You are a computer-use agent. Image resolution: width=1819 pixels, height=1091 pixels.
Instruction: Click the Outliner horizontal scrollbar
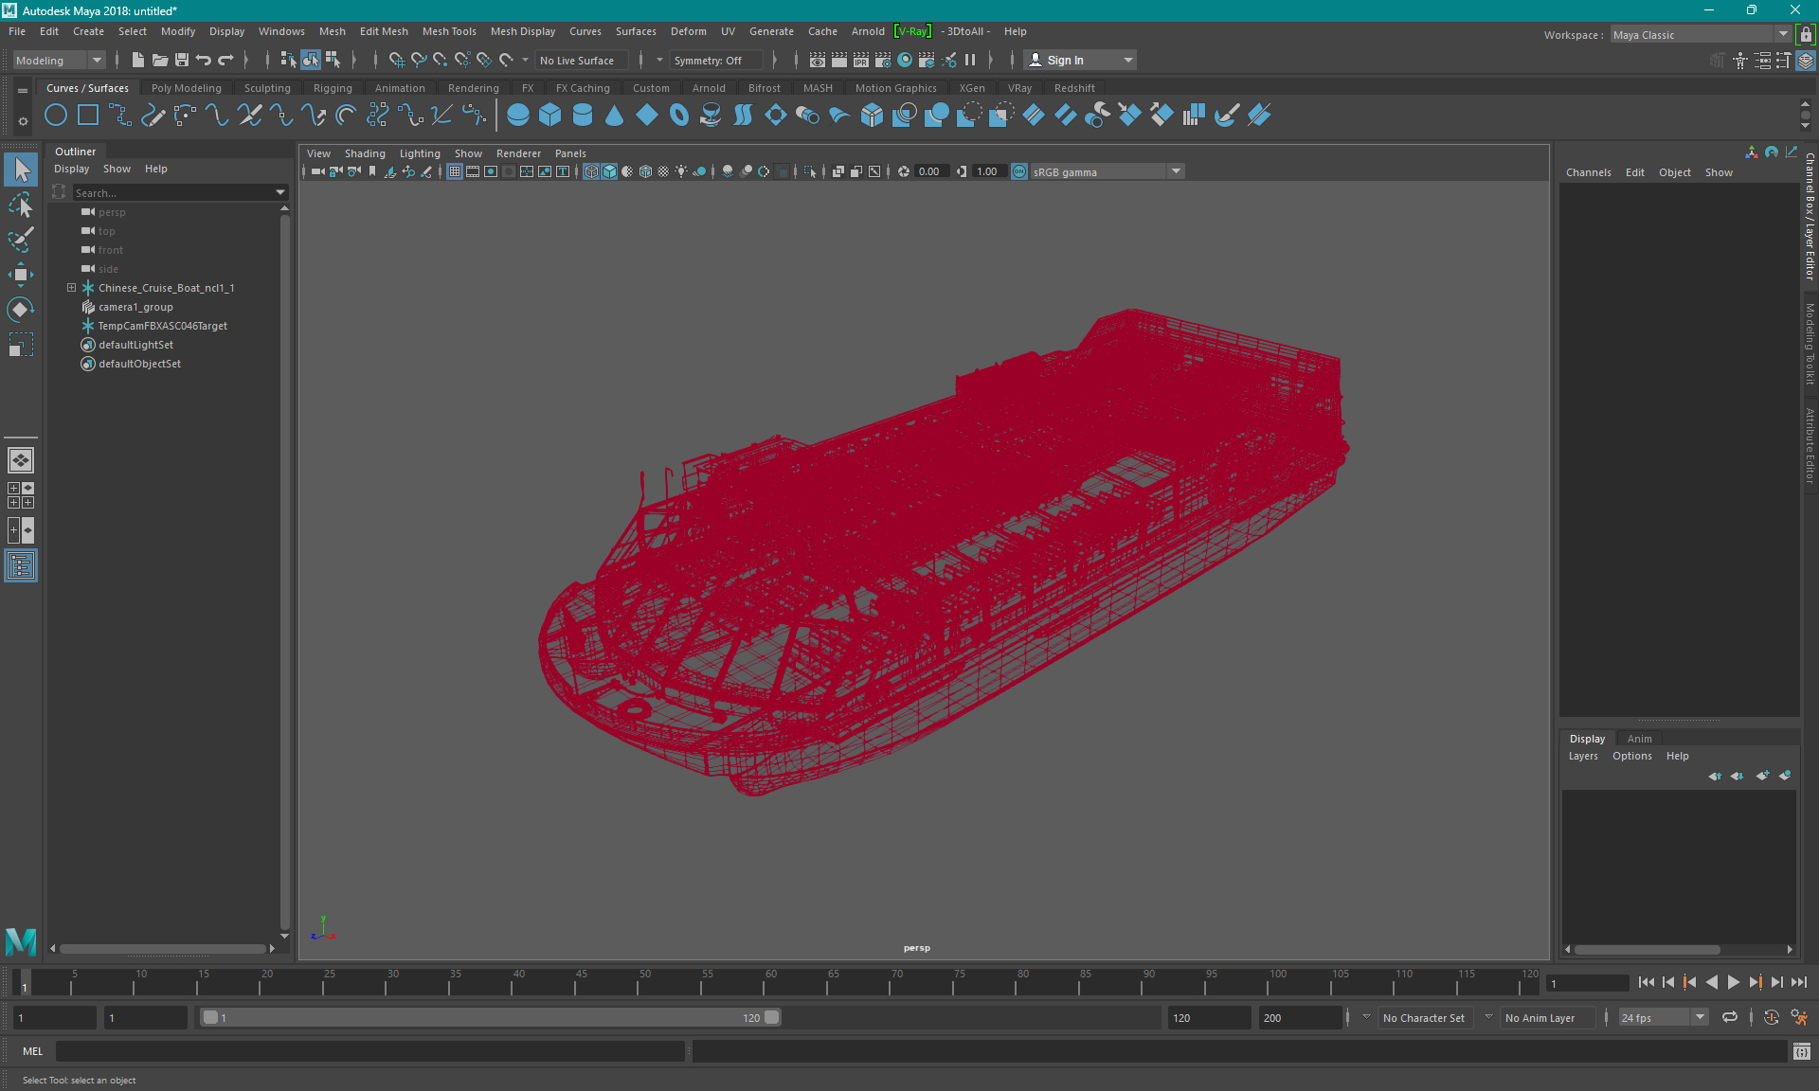(162, 948)
